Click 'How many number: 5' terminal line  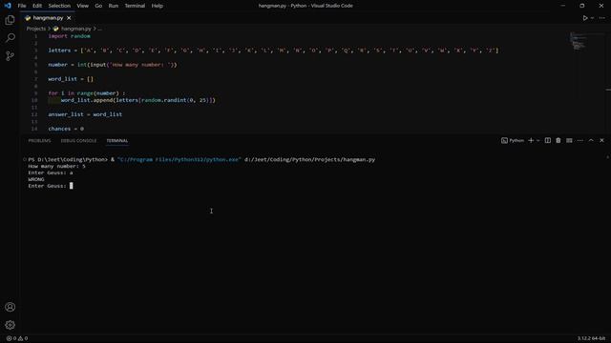coord(56,166)
